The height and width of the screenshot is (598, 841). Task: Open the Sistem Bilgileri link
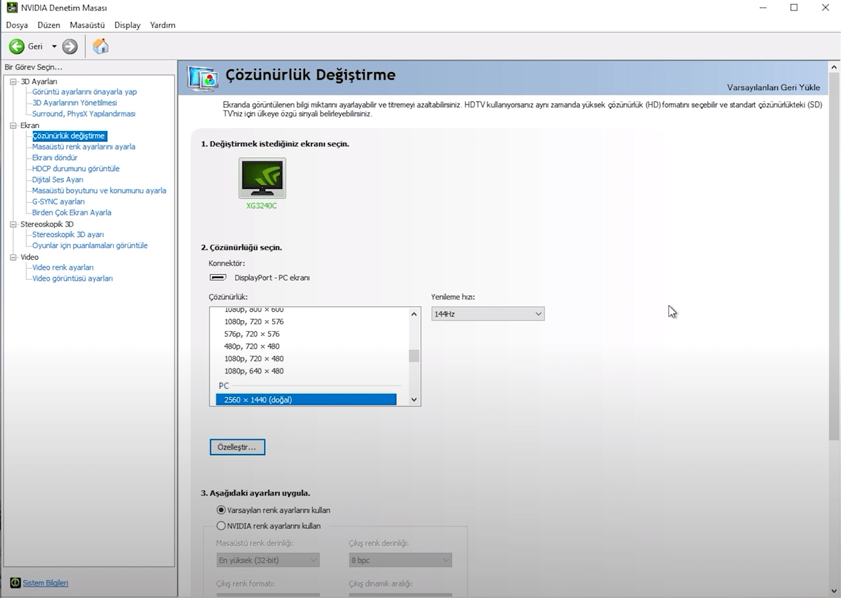(45, 583)
